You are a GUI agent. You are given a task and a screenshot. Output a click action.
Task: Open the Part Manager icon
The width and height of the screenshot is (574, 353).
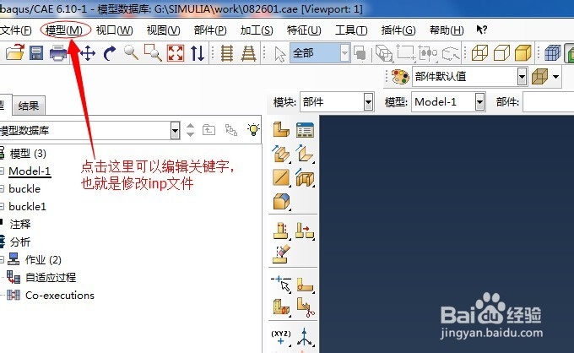[x=305, y=129]
